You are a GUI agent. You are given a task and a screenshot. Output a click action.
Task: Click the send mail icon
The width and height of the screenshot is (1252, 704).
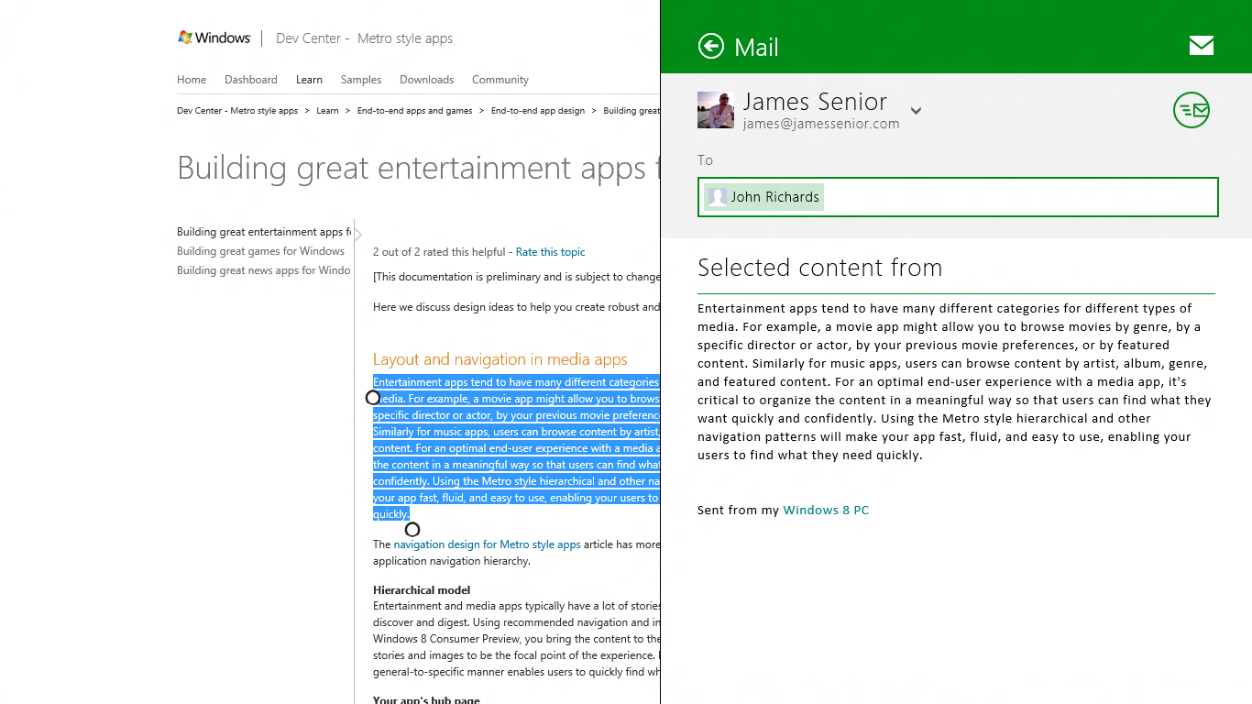pos(1192,111)
